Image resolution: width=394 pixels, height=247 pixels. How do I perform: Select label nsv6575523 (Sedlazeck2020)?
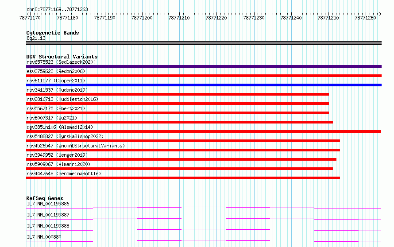click(x=61, y=62)
